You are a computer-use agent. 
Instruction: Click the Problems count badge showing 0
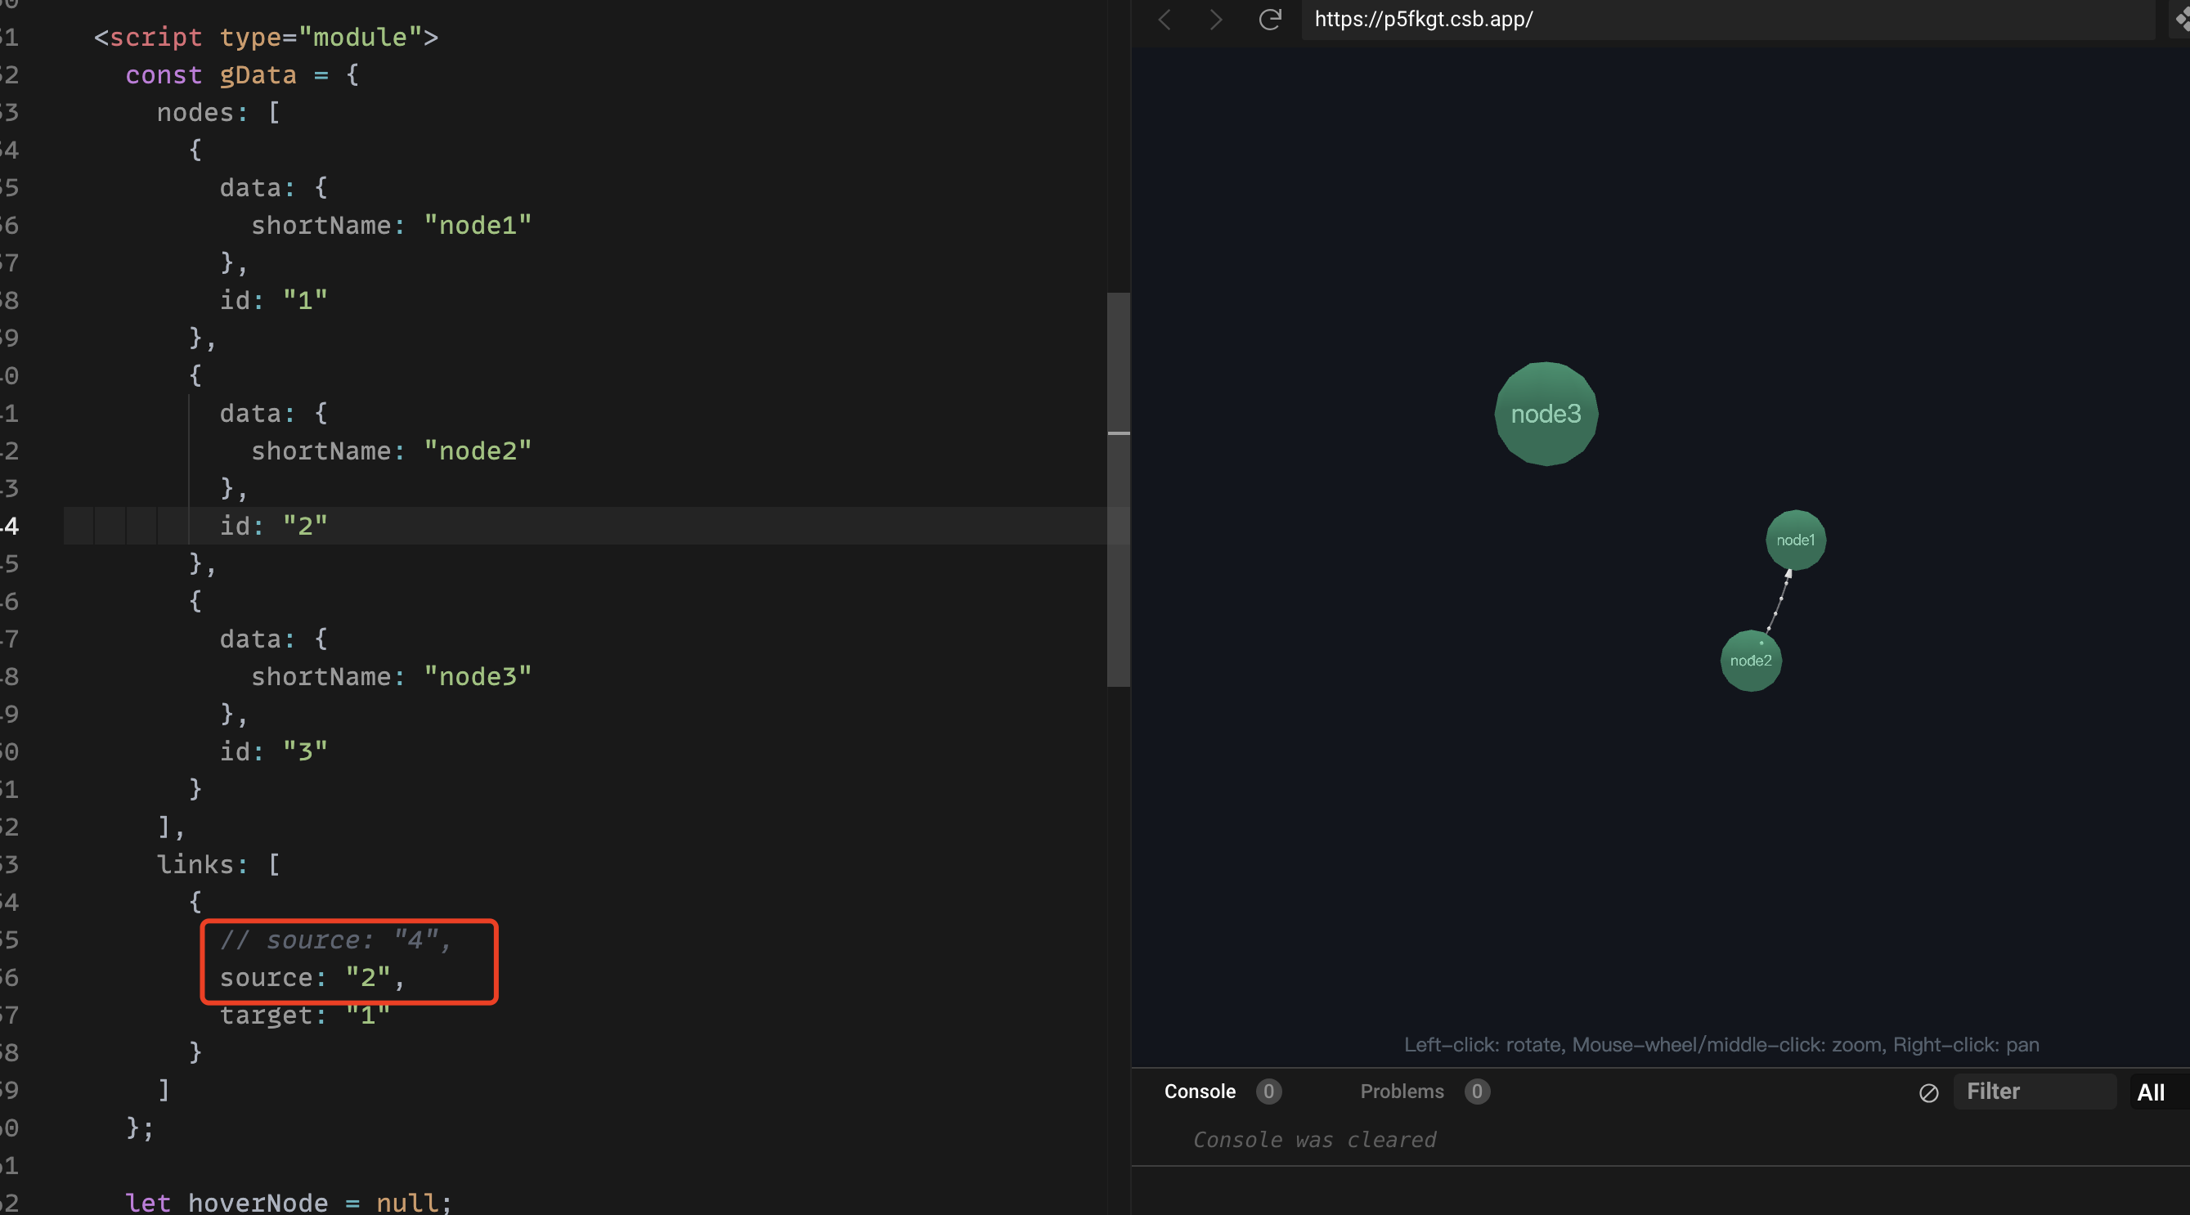[1477, 1092]
